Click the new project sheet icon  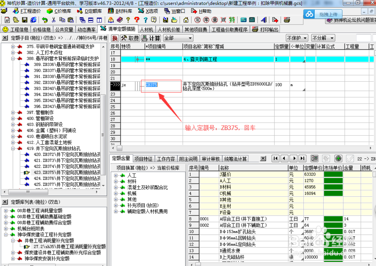pyautogui.click(x=7, y=20)
